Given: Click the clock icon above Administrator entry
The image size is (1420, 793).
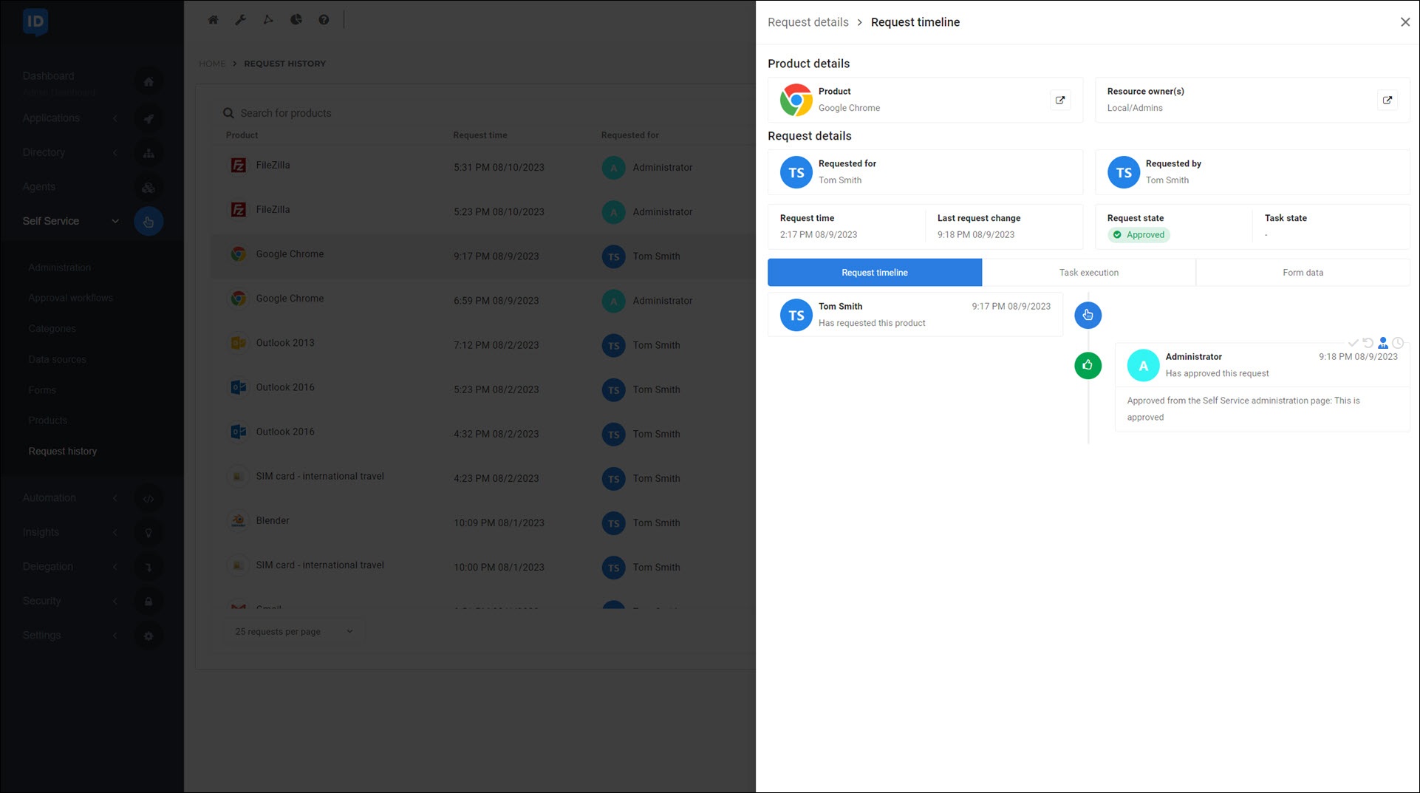Looking at the screenshot, I should [1398, 343].
